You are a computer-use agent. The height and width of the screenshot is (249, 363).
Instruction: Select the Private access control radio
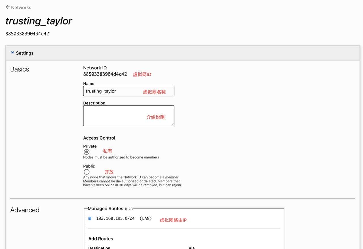86,152
